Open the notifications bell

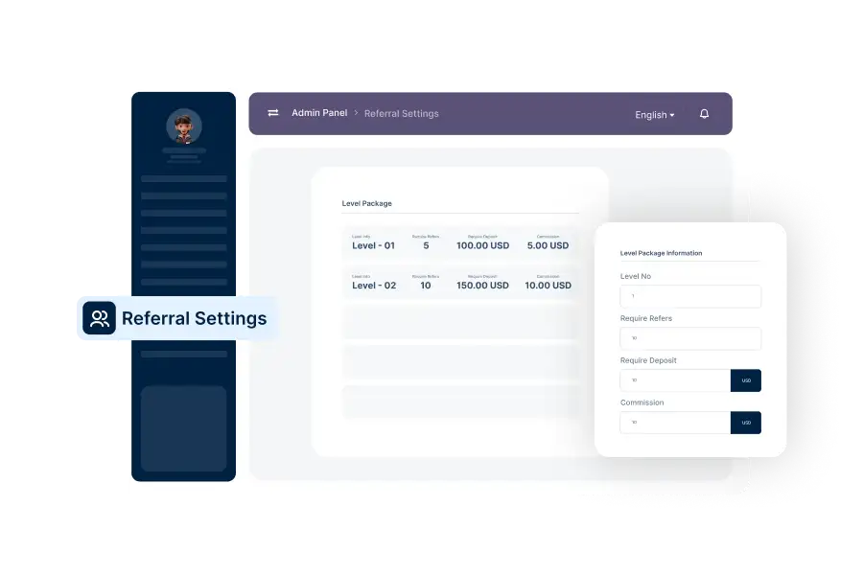(704, 114)
